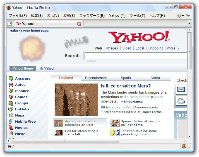
Task: Click the Answers icon in sidebar
Action: pyautogui.click(x=11, y=78)
